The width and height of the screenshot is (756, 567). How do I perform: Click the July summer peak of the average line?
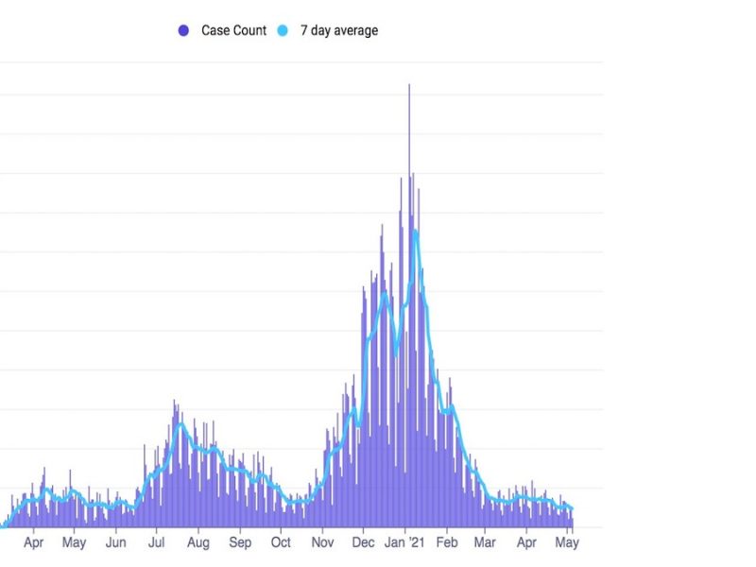[x=180, y=423]
